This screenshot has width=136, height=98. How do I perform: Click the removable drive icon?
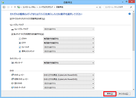click(x=13, y=29)
